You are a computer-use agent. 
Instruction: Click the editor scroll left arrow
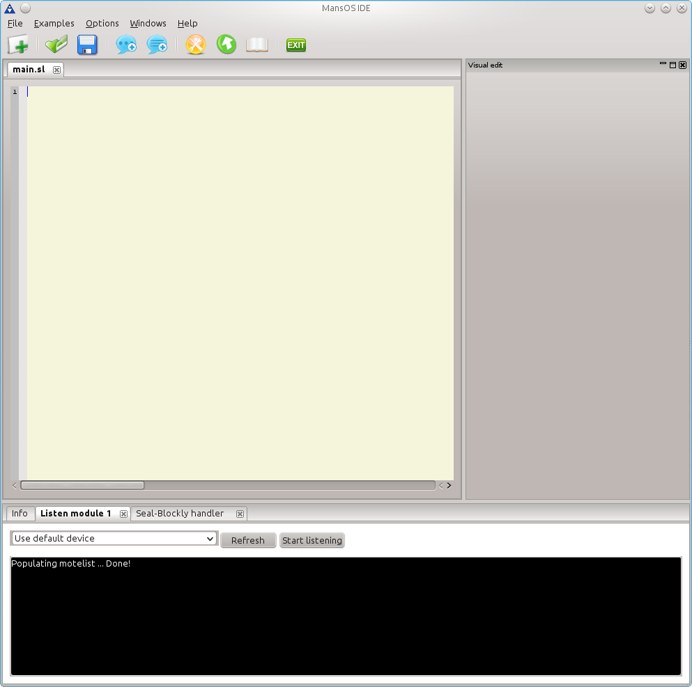click(x=15, y=485)
